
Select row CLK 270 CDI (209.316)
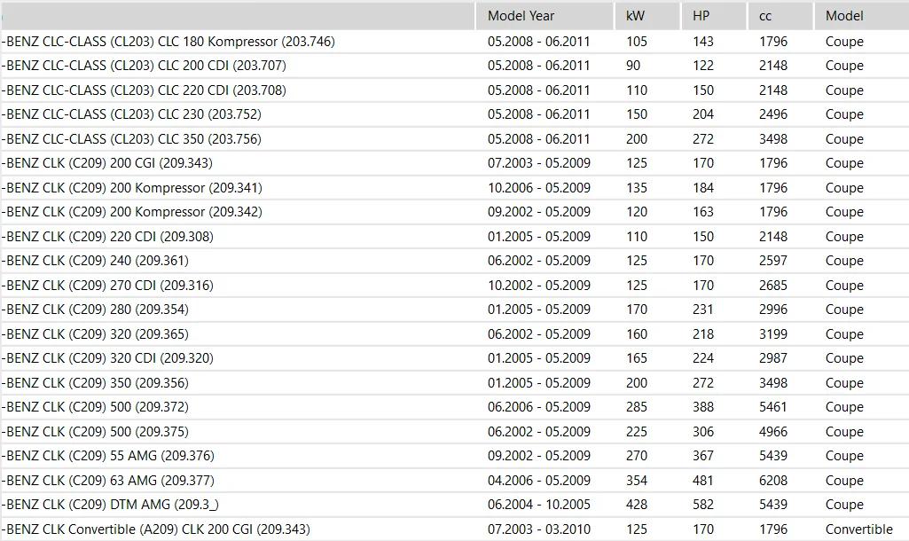click(454, 286)
